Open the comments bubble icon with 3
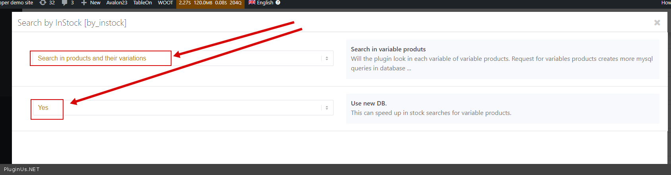Image resolution: width=671 pixels, height=175 pixels. 65,3
